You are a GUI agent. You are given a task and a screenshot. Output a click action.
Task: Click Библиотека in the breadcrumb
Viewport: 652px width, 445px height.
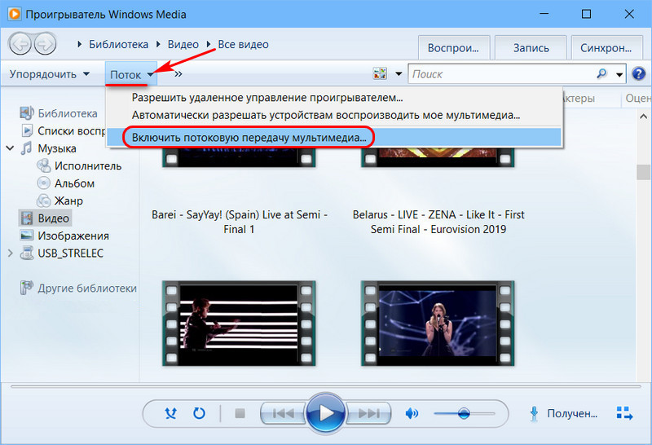tap(118, 45)
